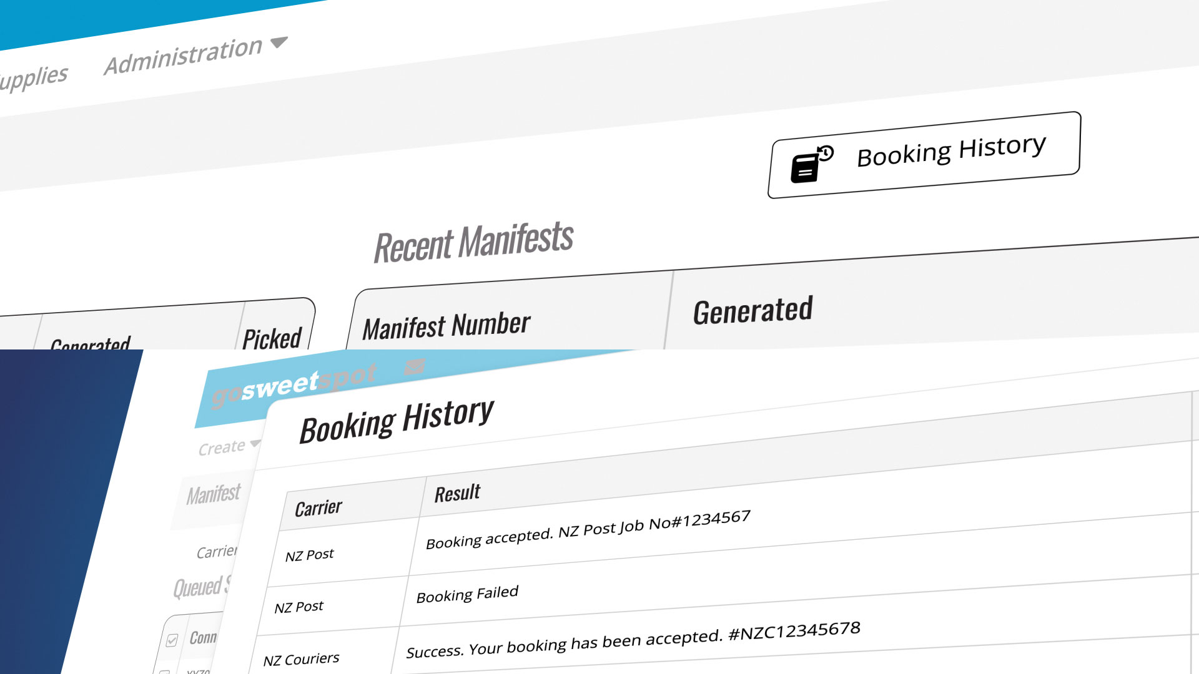Click the Manifest Number column header

click(x=447, y=326)
